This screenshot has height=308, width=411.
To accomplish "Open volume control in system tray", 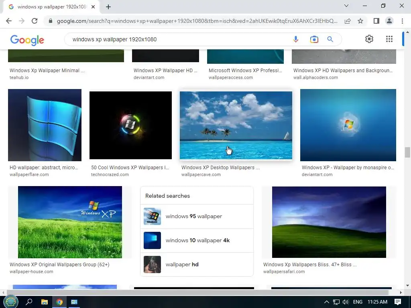I will click(x=346, y=302).
